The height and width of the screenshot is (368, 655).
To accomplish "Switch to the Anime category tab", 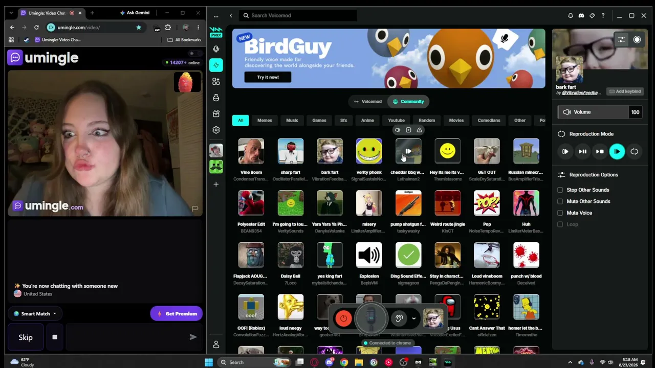I will [x=367, y=121].
